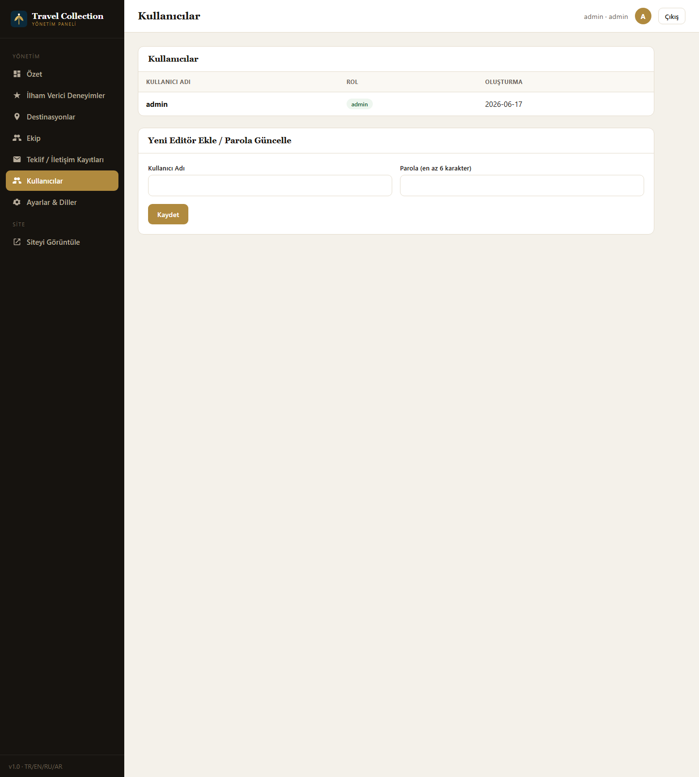Image resolution: width=699 pixels, height=777 pixels.
Task: Click the Kaydet button
Action: [x=168, y=214]
